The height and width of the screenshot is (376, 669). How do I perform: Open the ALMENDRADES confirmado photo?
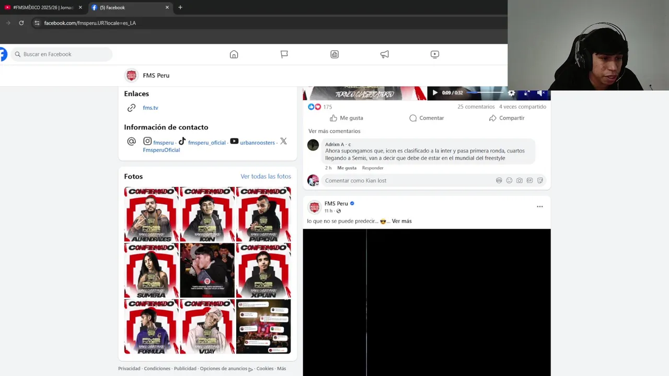pyautogui.click(x=152, y=214)
